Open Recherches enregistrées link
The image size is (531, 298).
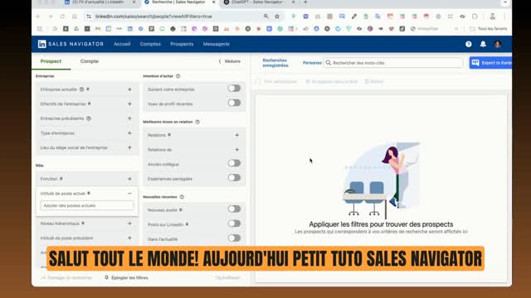pos(275,63)
